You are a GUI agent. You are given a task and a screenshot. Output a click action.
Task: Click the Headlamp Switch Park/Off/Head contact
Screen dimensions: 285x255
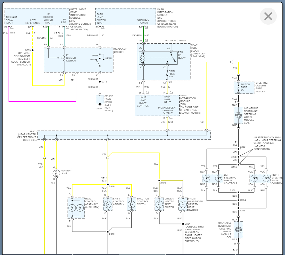point(99,60)
